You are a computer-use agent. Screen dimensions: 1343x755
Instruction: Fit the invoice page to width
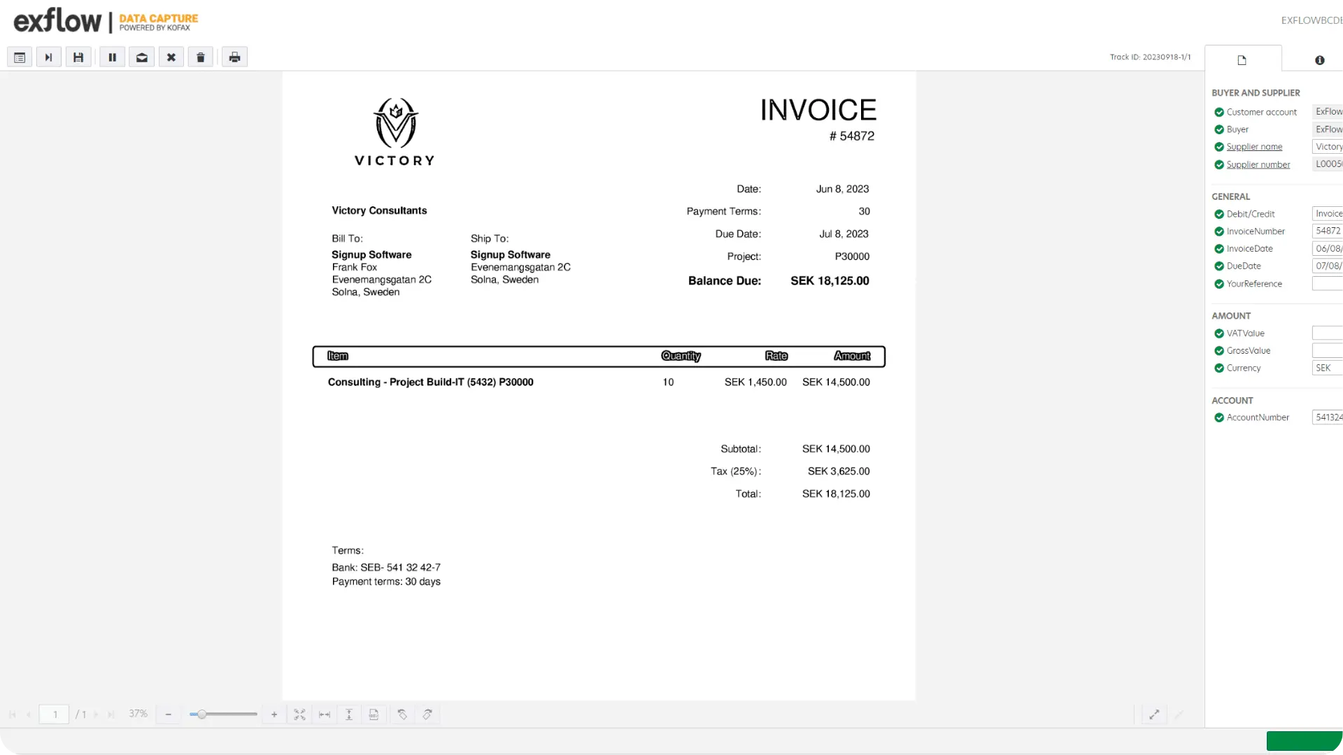(325, 714)
